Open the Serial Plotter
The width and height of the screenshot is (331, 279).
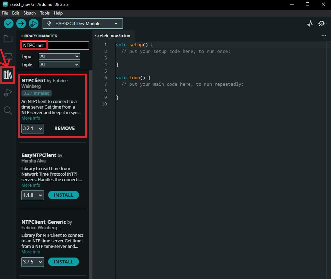[x=310, y=24]
